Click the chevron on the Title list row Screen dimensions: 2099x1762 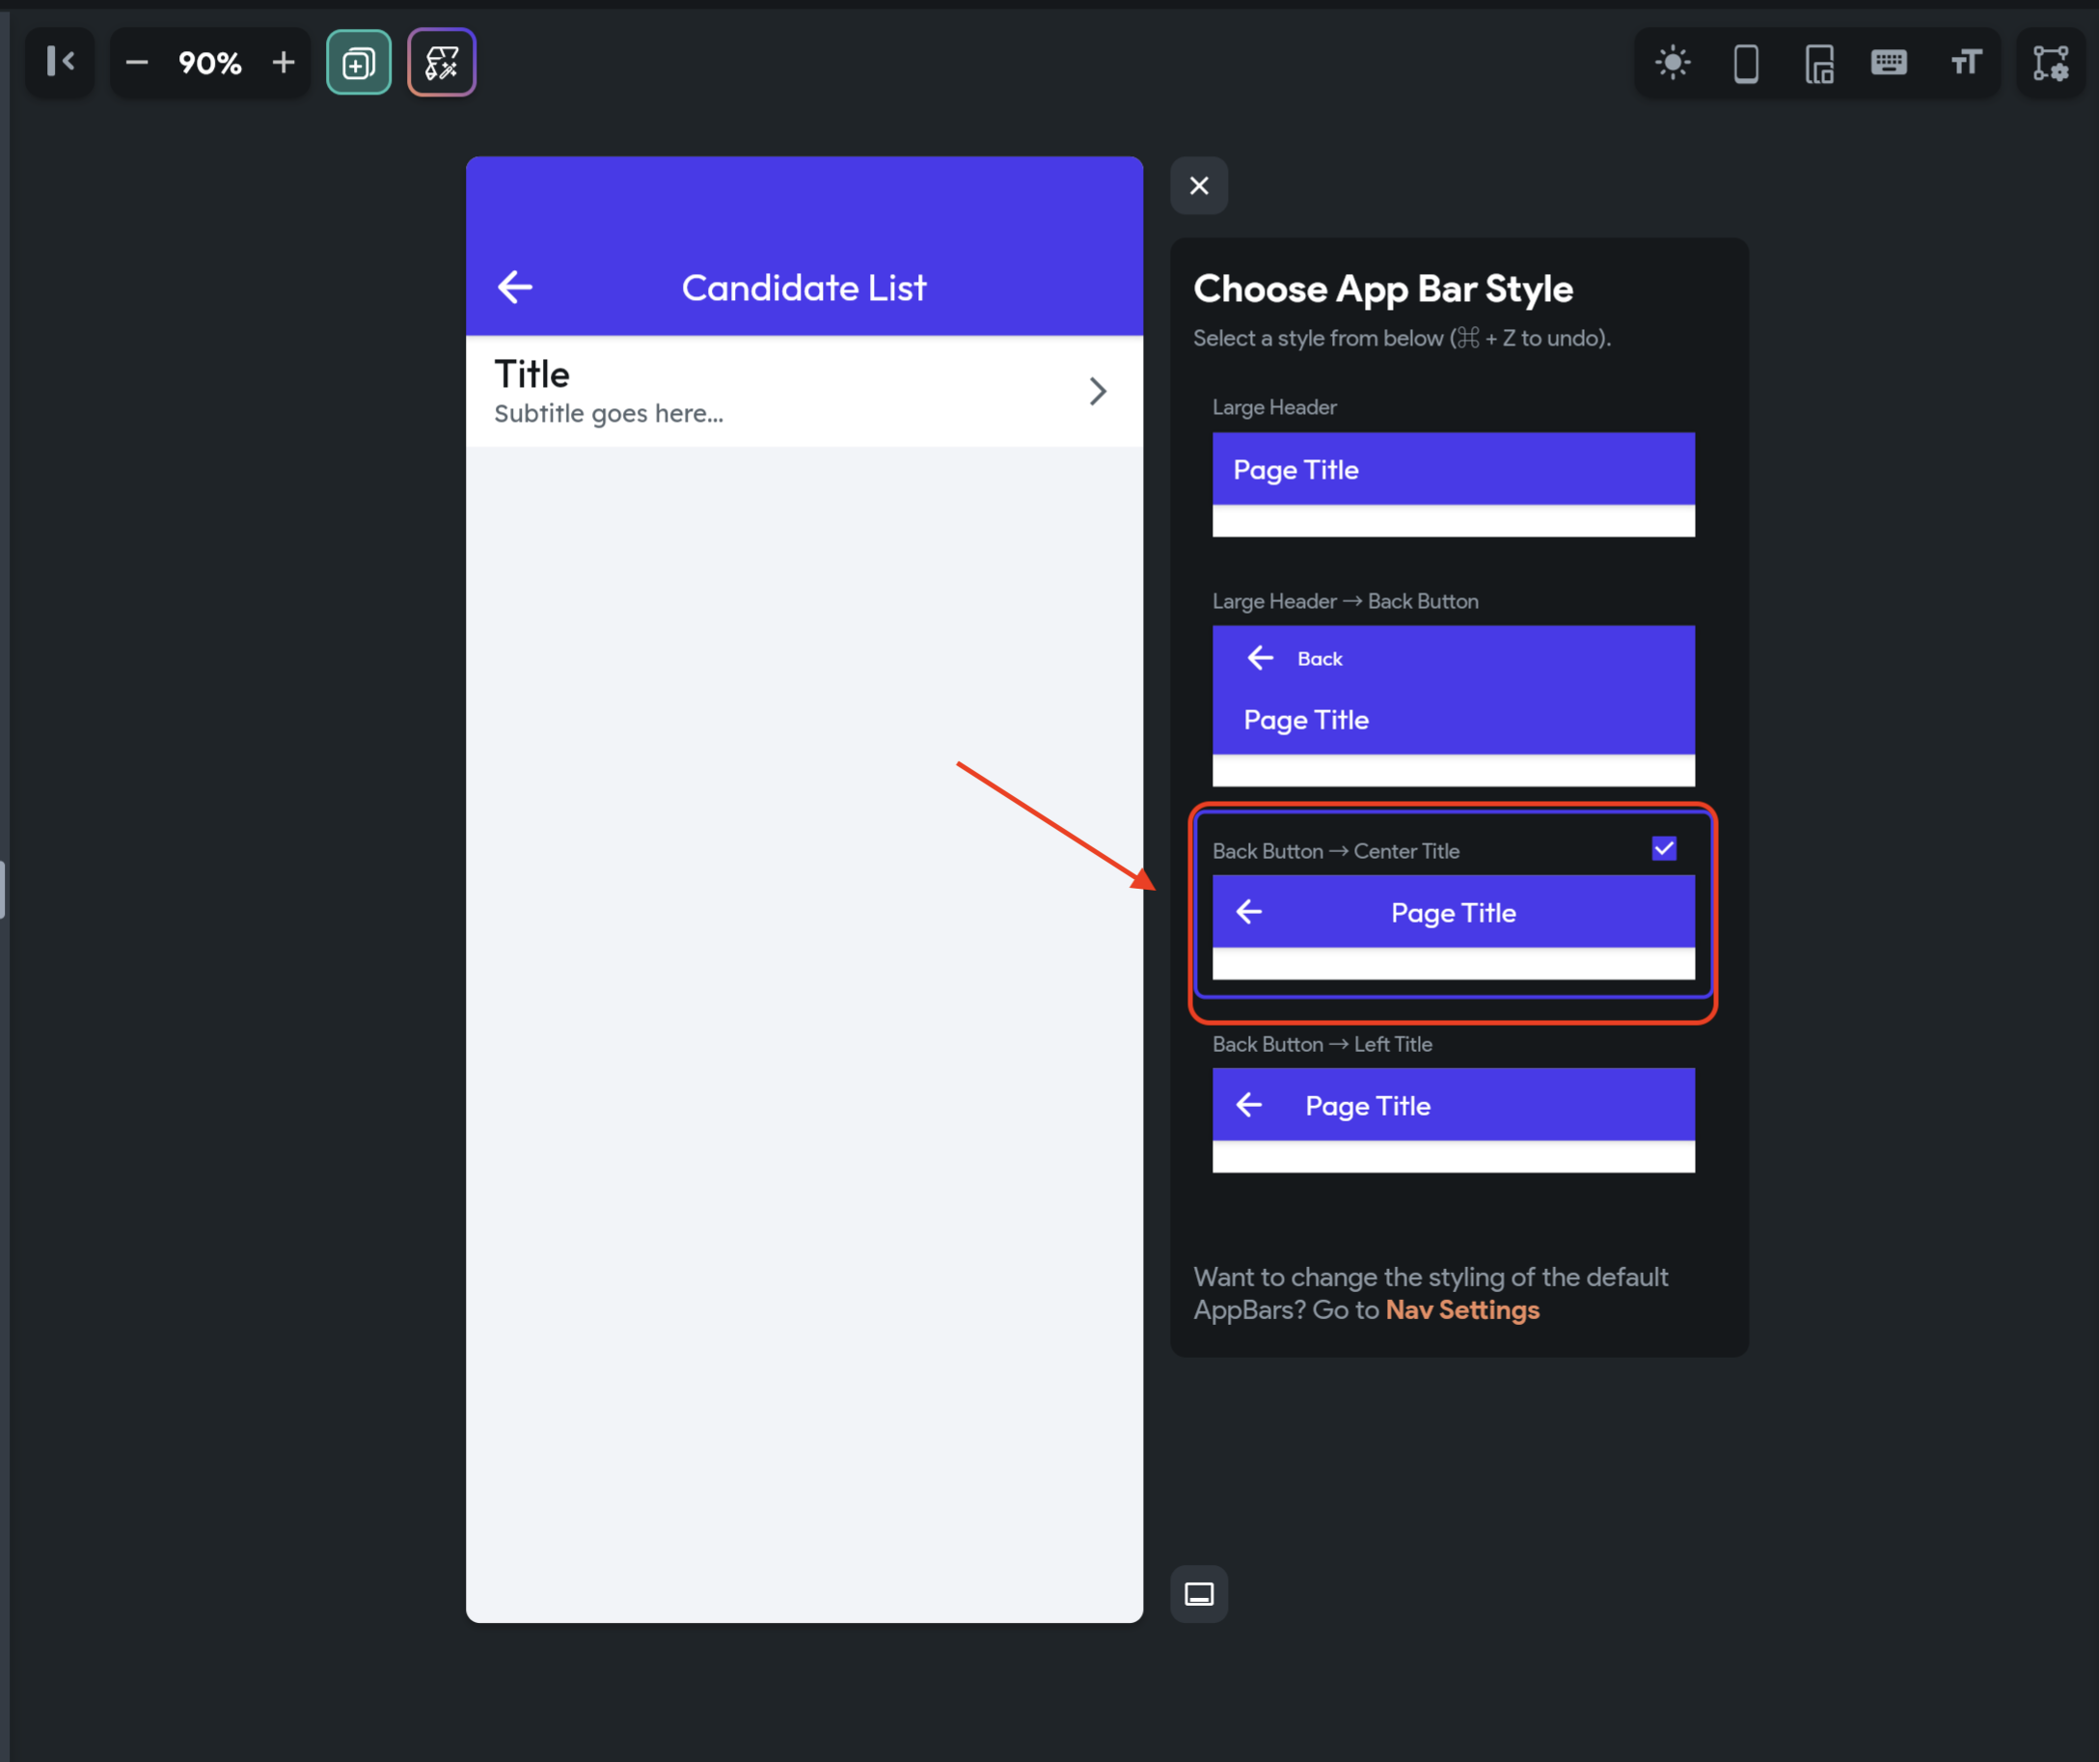tap(1098, 391)
